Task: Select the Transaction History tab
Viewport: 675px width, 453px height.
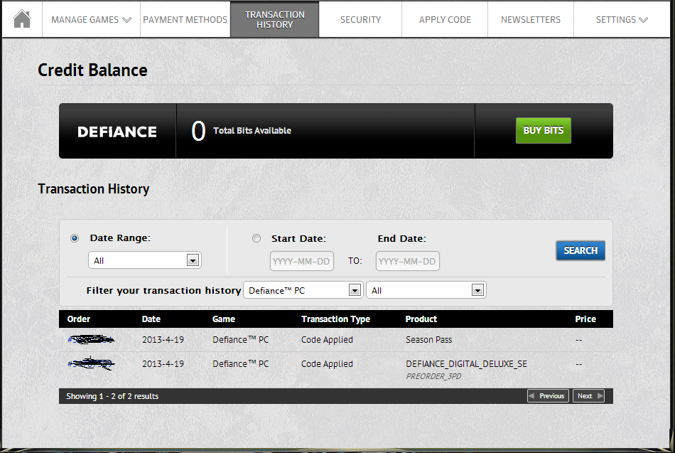Action: pos(275,19)
